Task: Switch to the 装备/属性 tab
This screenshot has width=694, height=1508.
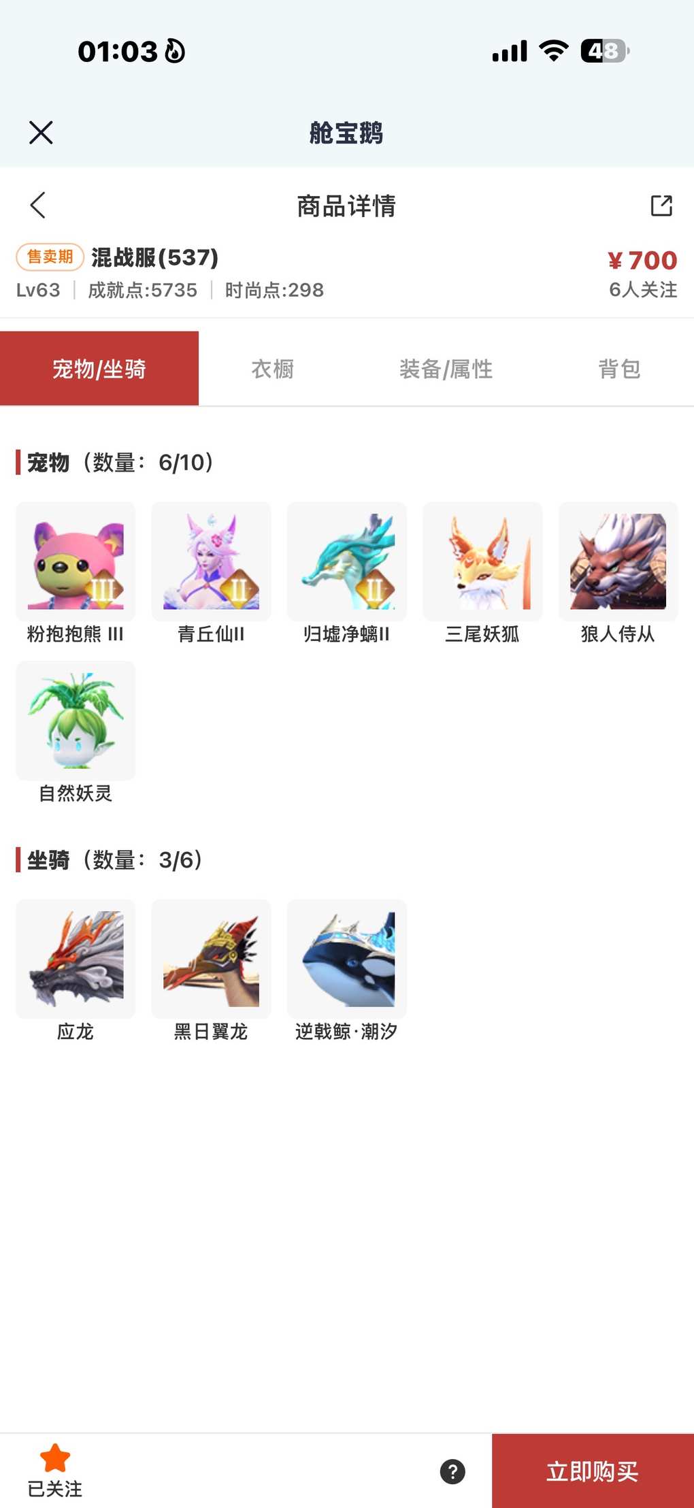Action: 446,369
